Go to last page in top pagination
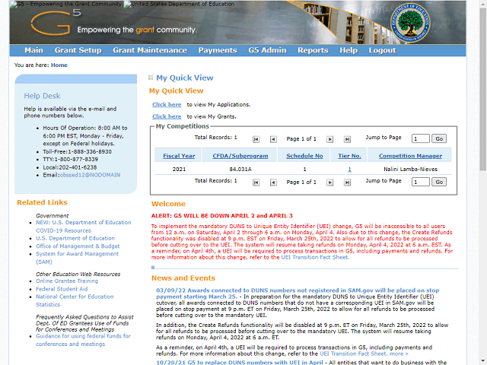This screenshot has height=365, width=487. (x=347, y=139)
